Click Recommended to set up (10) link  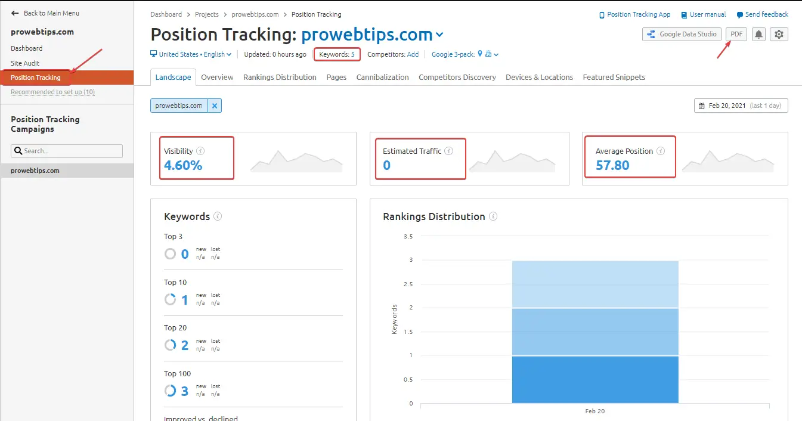(52, 92)
